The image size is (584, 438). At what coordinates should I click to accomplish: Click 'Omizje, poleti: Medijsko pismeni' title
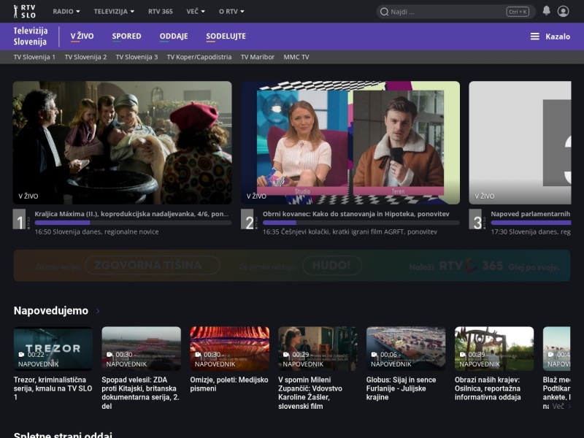pos(229,384)
